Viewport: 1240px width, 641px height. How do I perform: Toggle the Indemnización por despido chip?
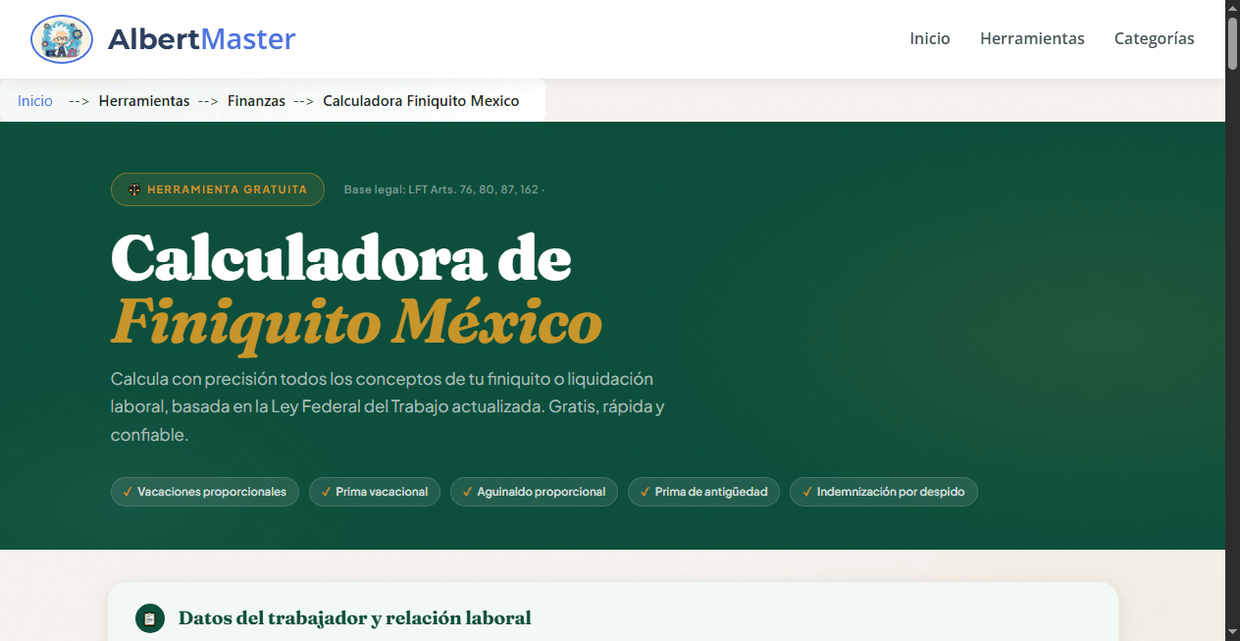(x=883, y=491)
